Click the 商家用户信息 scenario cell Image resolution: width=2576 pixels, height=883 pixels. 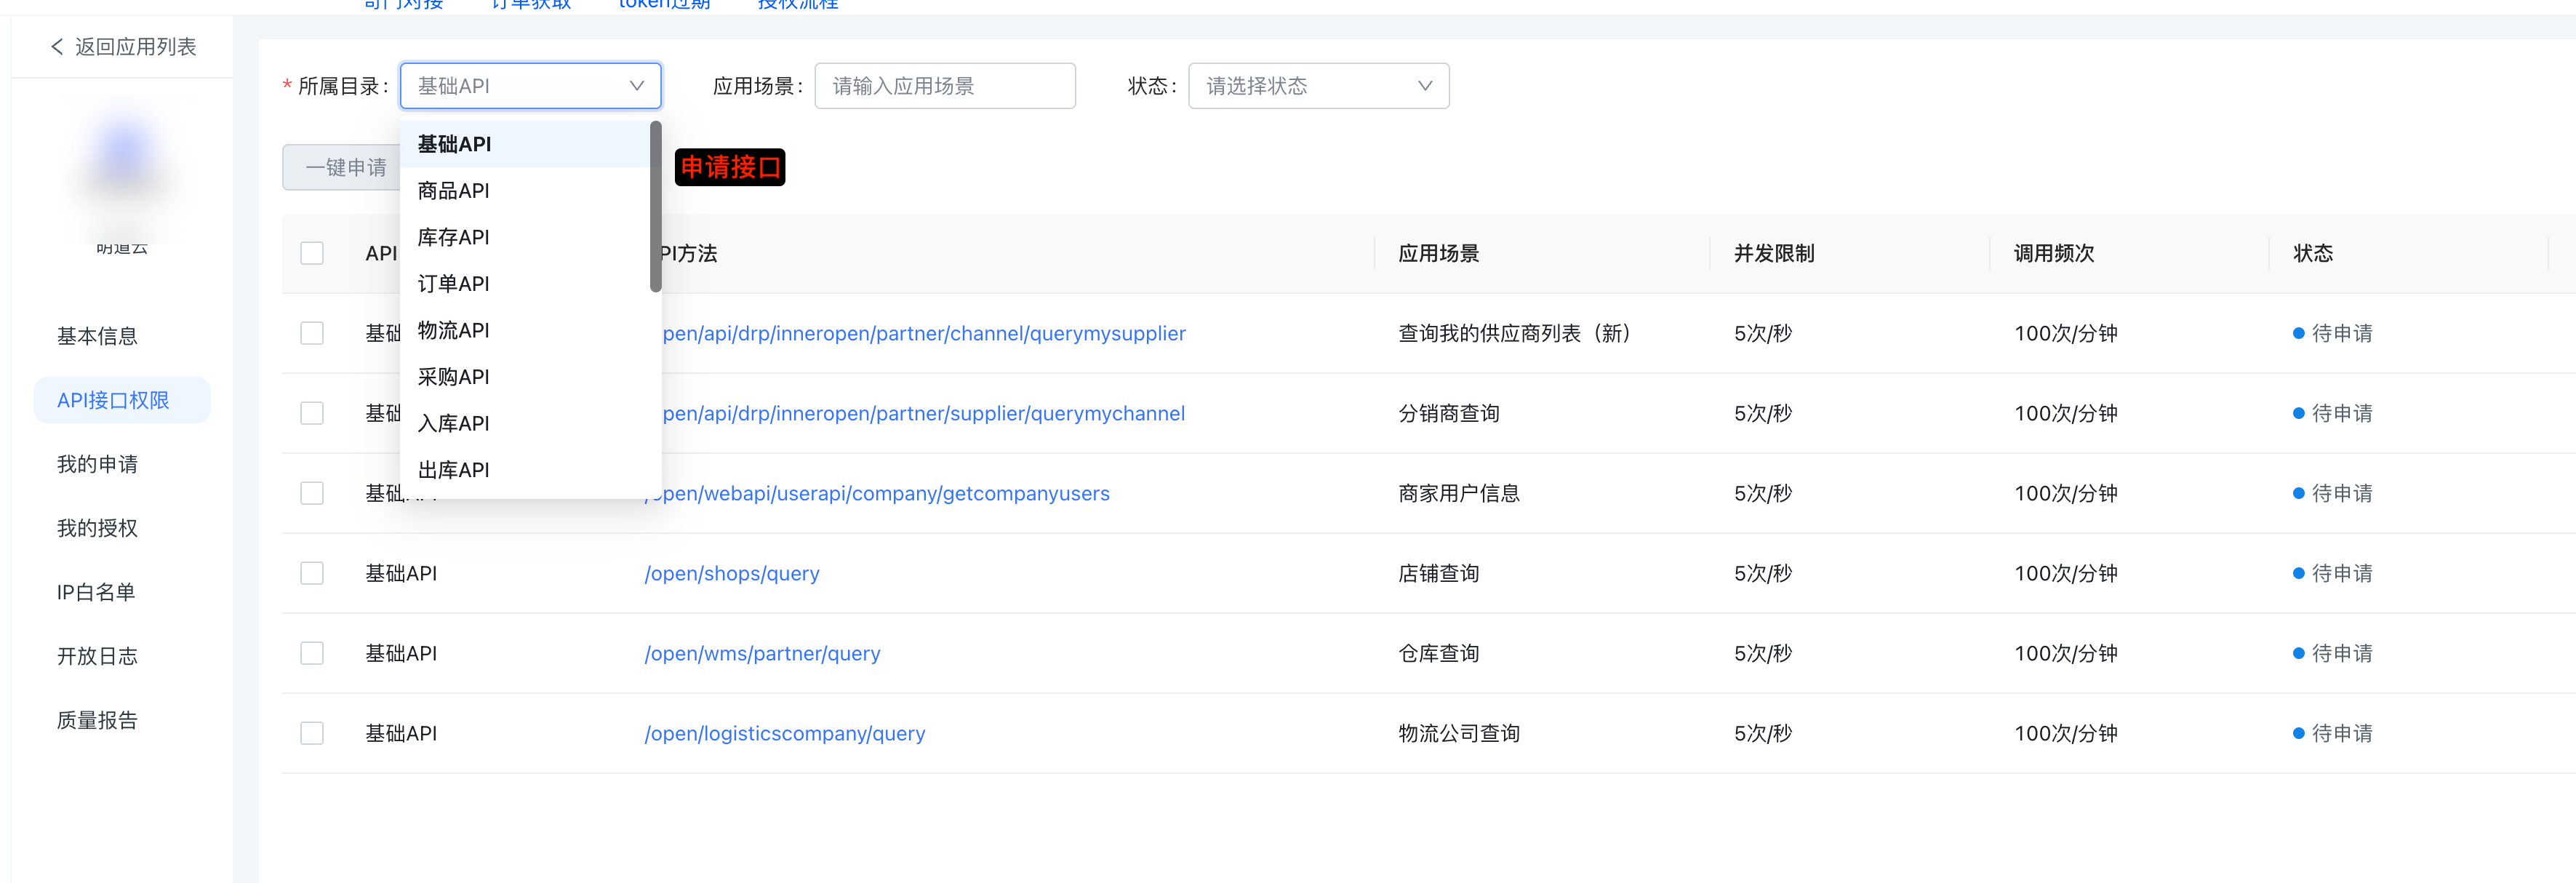click(x=1459, y=493)
